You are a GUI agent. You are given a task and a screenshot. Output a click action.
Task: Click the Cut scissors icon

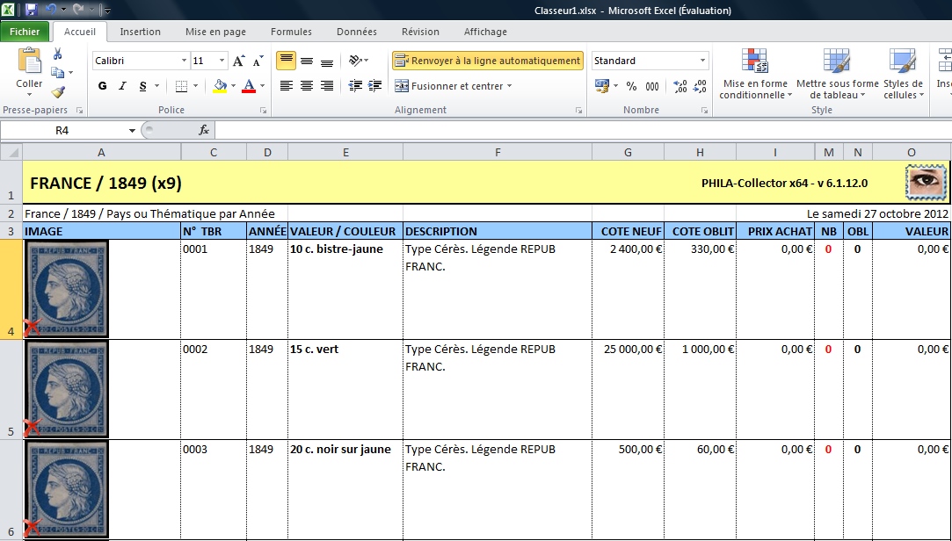click(58, 54)
